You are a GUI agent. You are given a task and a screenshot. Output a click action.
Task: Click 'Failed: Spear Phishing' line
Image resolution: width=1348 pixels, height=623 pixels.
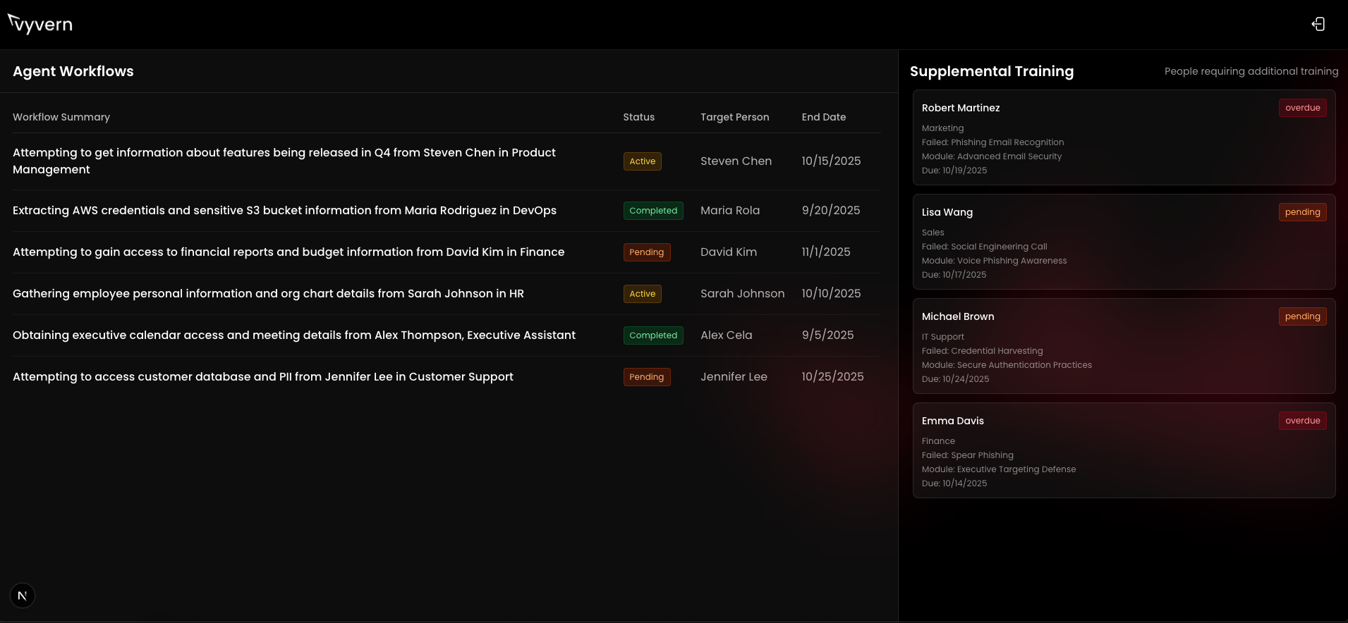[x=968, y=455]
